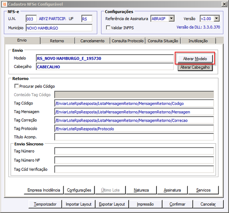Click the Configurações button at bottom
The image size is (229, 213).
(x=79, y=190)
